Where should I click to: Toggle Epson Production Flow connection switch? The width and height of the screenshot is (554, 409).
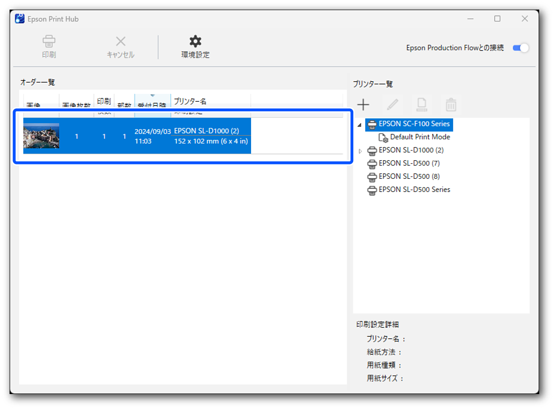521,48
